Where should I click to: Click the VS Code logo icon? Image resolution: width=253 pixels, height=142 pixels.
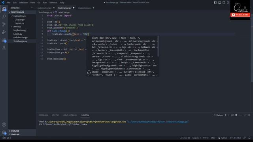click(x=3, y=2)
